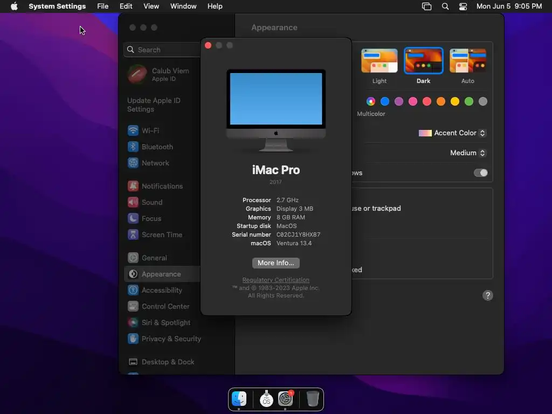Viewport: 552px width, 414px height.
Task: Click Update Apple ID Settings
Action: pyautogui.click(x=154, y=105)
